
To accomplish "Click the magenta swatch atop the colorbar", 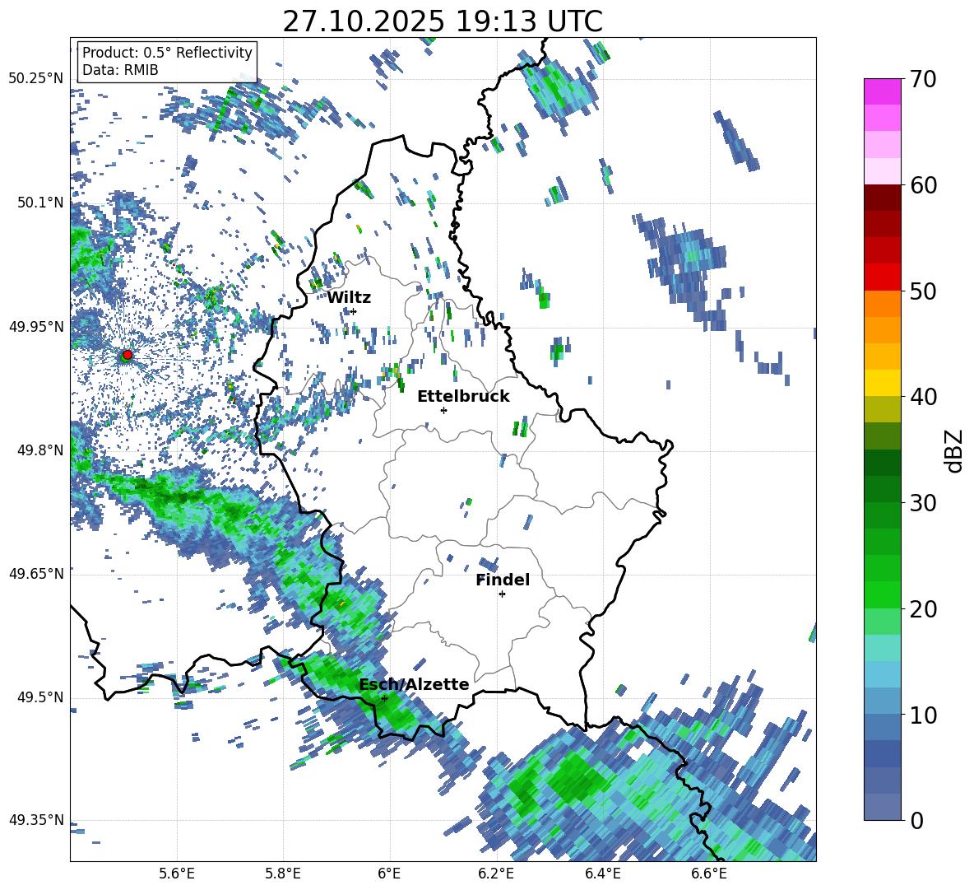I will 882,91.
